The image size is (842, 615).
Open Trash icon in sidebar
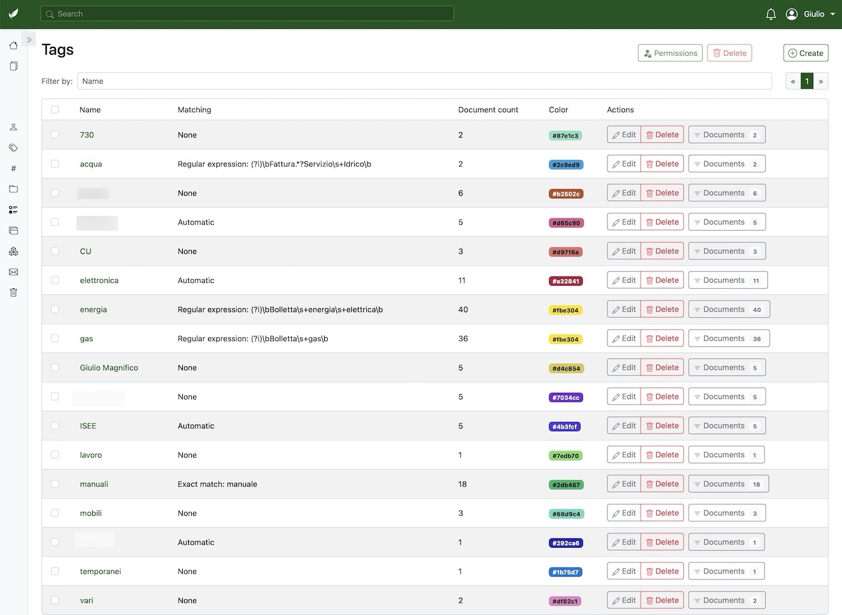click(x=13, y=292)
